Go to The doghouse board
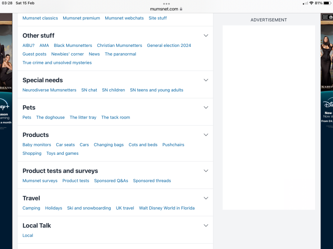Image resolution: width=333 pixels, height=249 pixels. click(50, 117)
